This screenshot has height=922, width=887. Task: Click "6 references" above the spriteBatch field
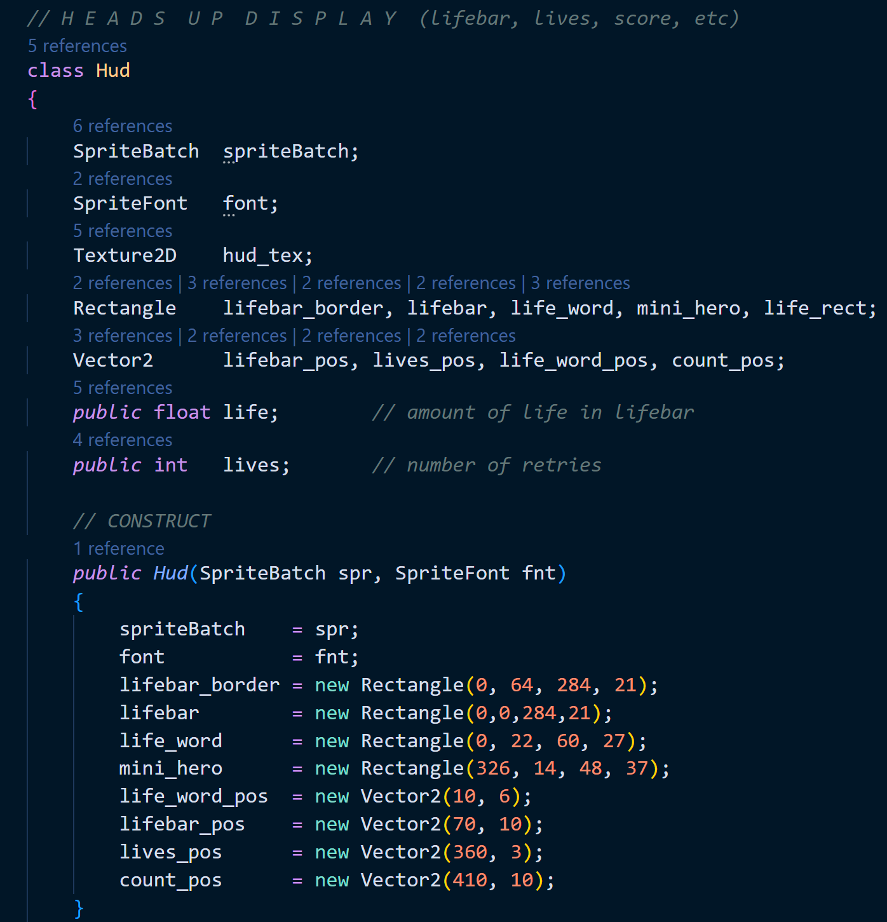coord(123,126)
